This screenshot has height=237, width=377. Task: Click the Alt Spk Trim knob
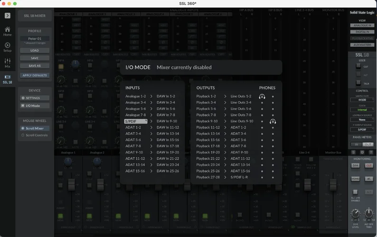click(369, 213)
